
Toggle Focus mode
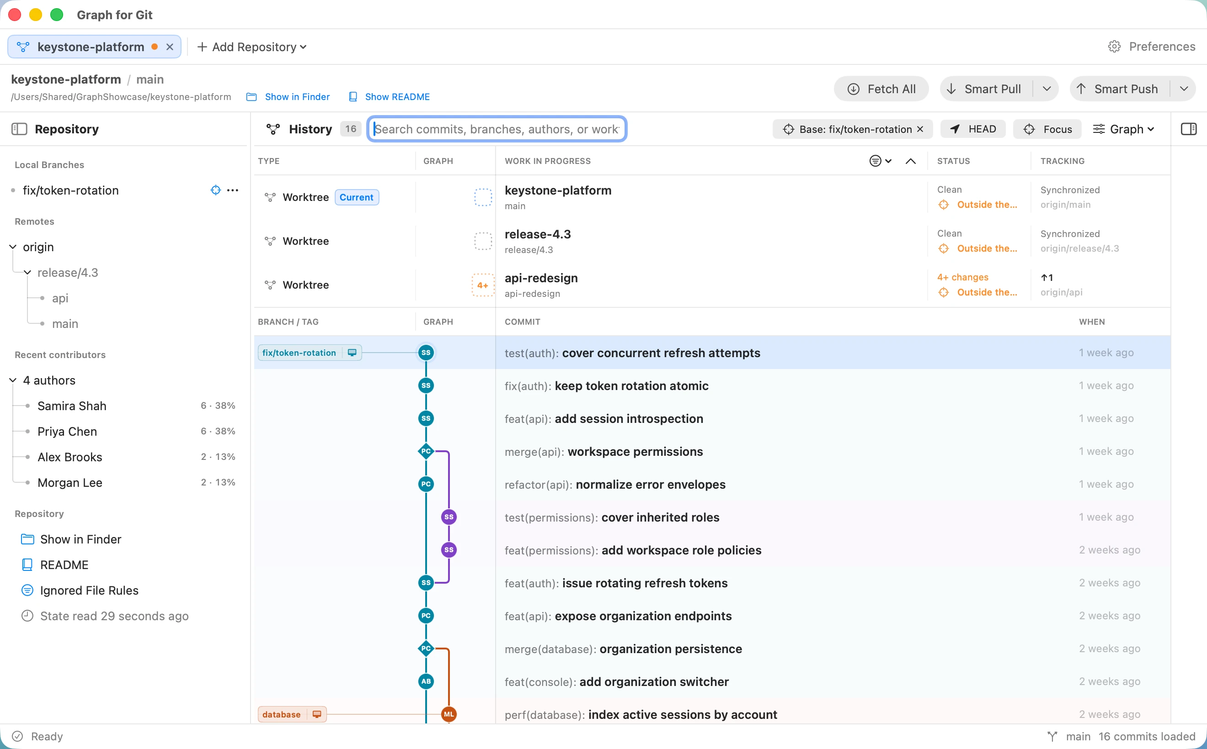pos(1047,129)
